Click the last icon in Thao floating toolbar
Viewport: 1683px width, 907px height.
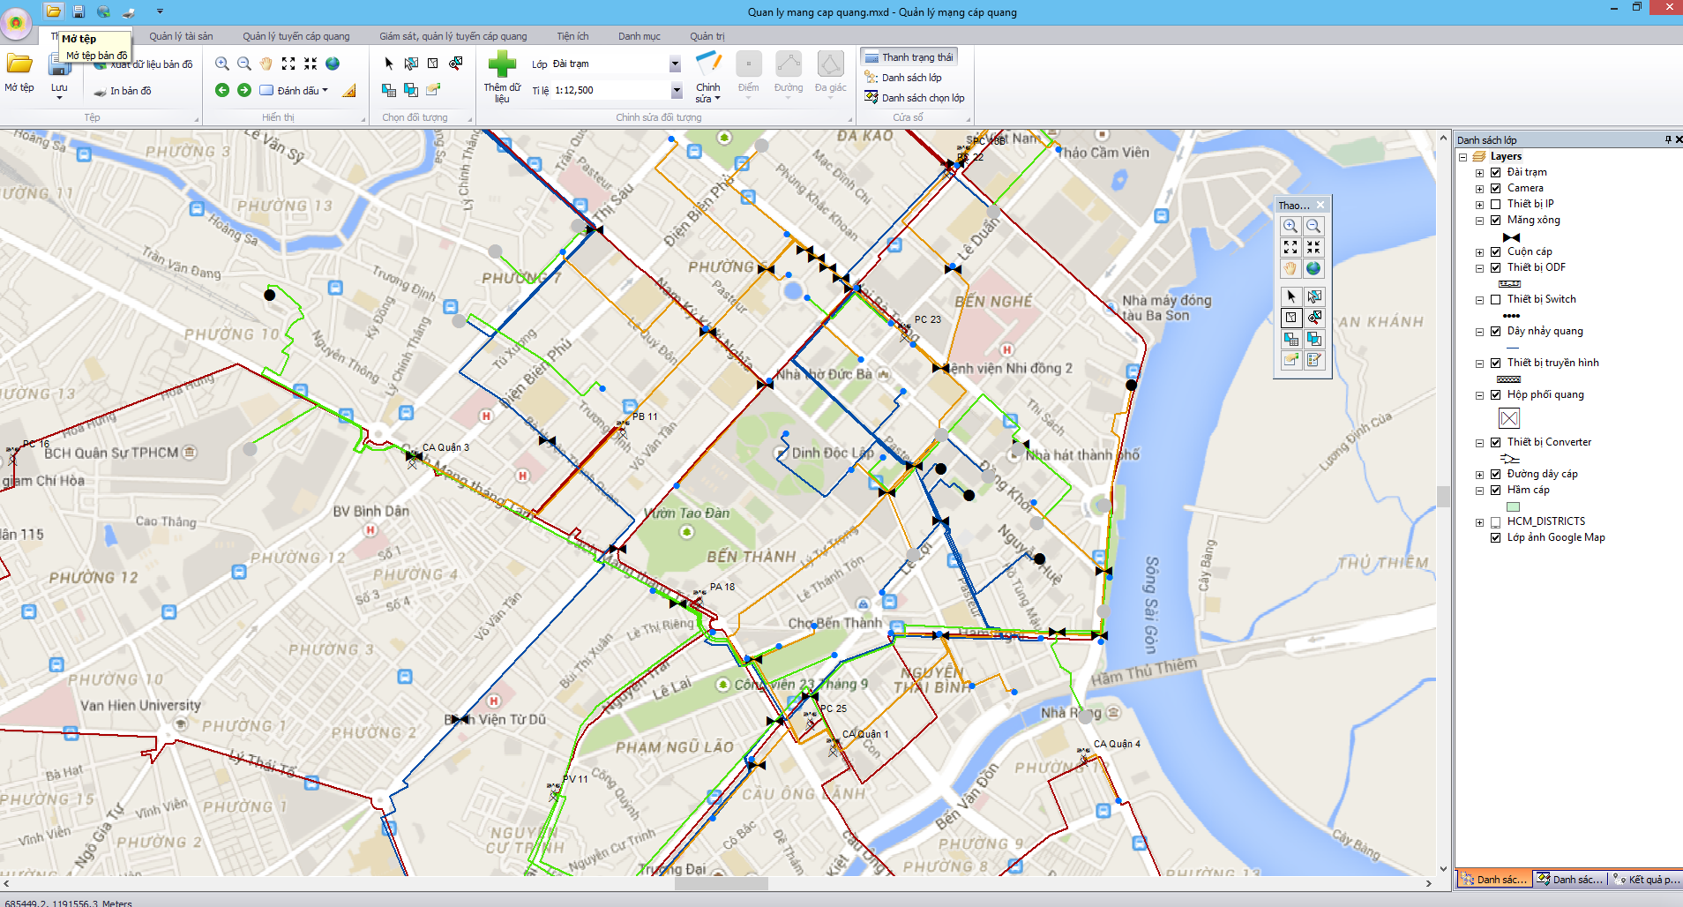[1313, 360]
